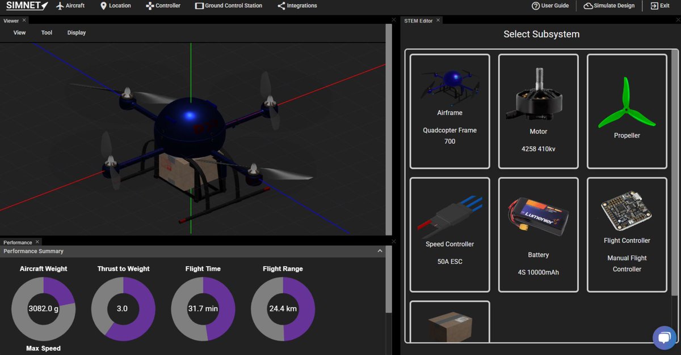Click the Viewer panel vertical scrollbar
Image resolution: width=681 pixels, height=355 pixels.
coord(389,129)
